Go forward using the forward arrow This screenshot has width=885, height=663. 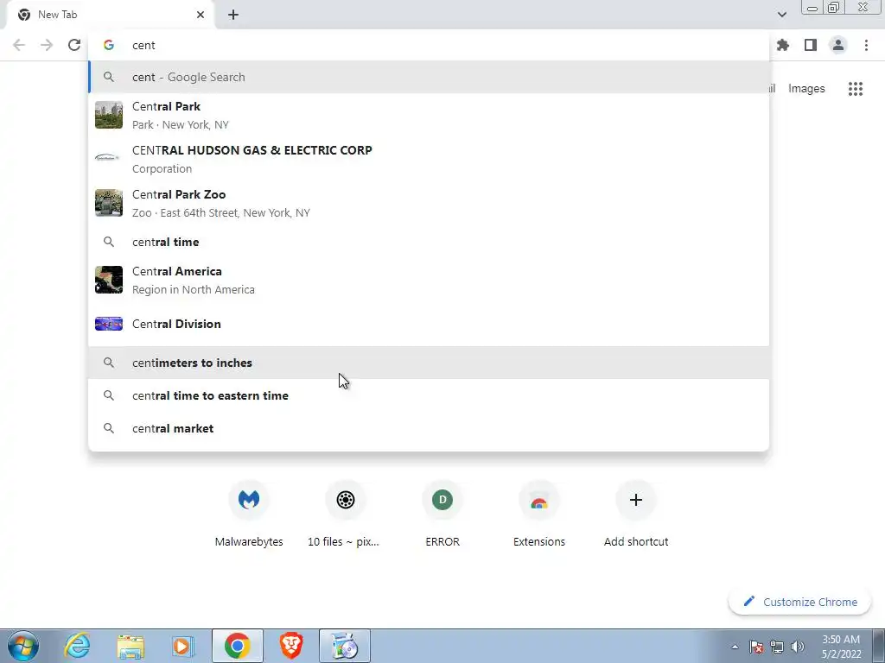click(47, 45)
